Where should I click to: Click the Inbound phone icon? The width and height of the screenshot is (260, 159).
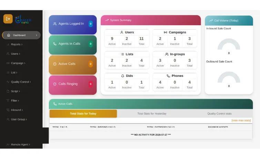tap(8, 110)
